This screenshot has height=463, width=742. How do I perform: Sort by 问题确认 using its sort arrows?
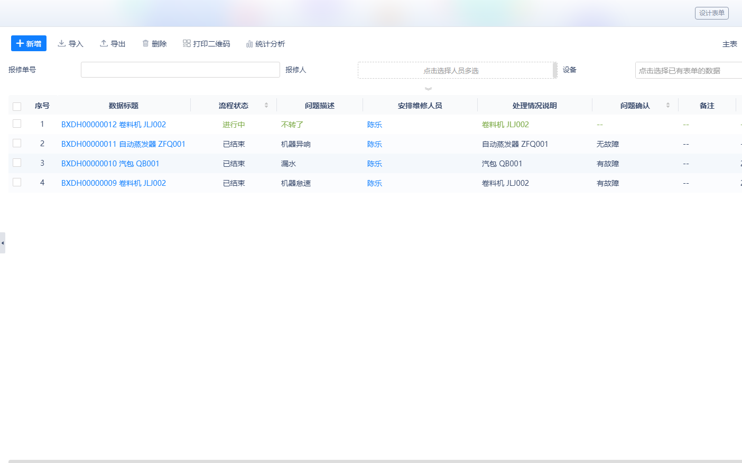click(668, 105)
